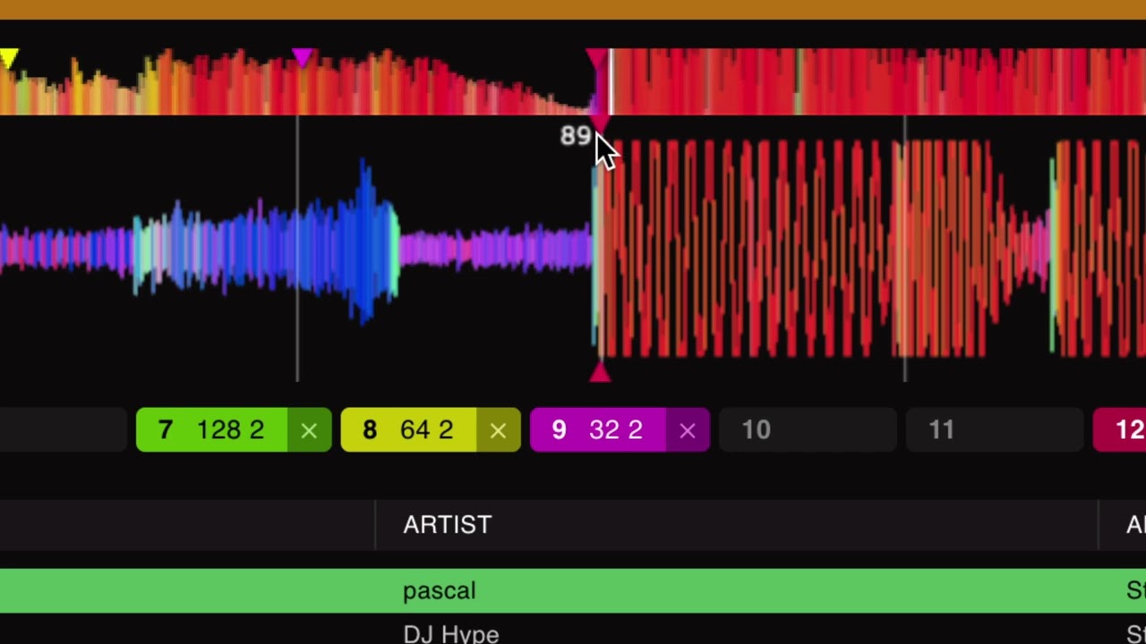Delete cue point 8 with its X icon
Screen dimensions: 1146x644
pyautogui.click(x=499, y=430)
